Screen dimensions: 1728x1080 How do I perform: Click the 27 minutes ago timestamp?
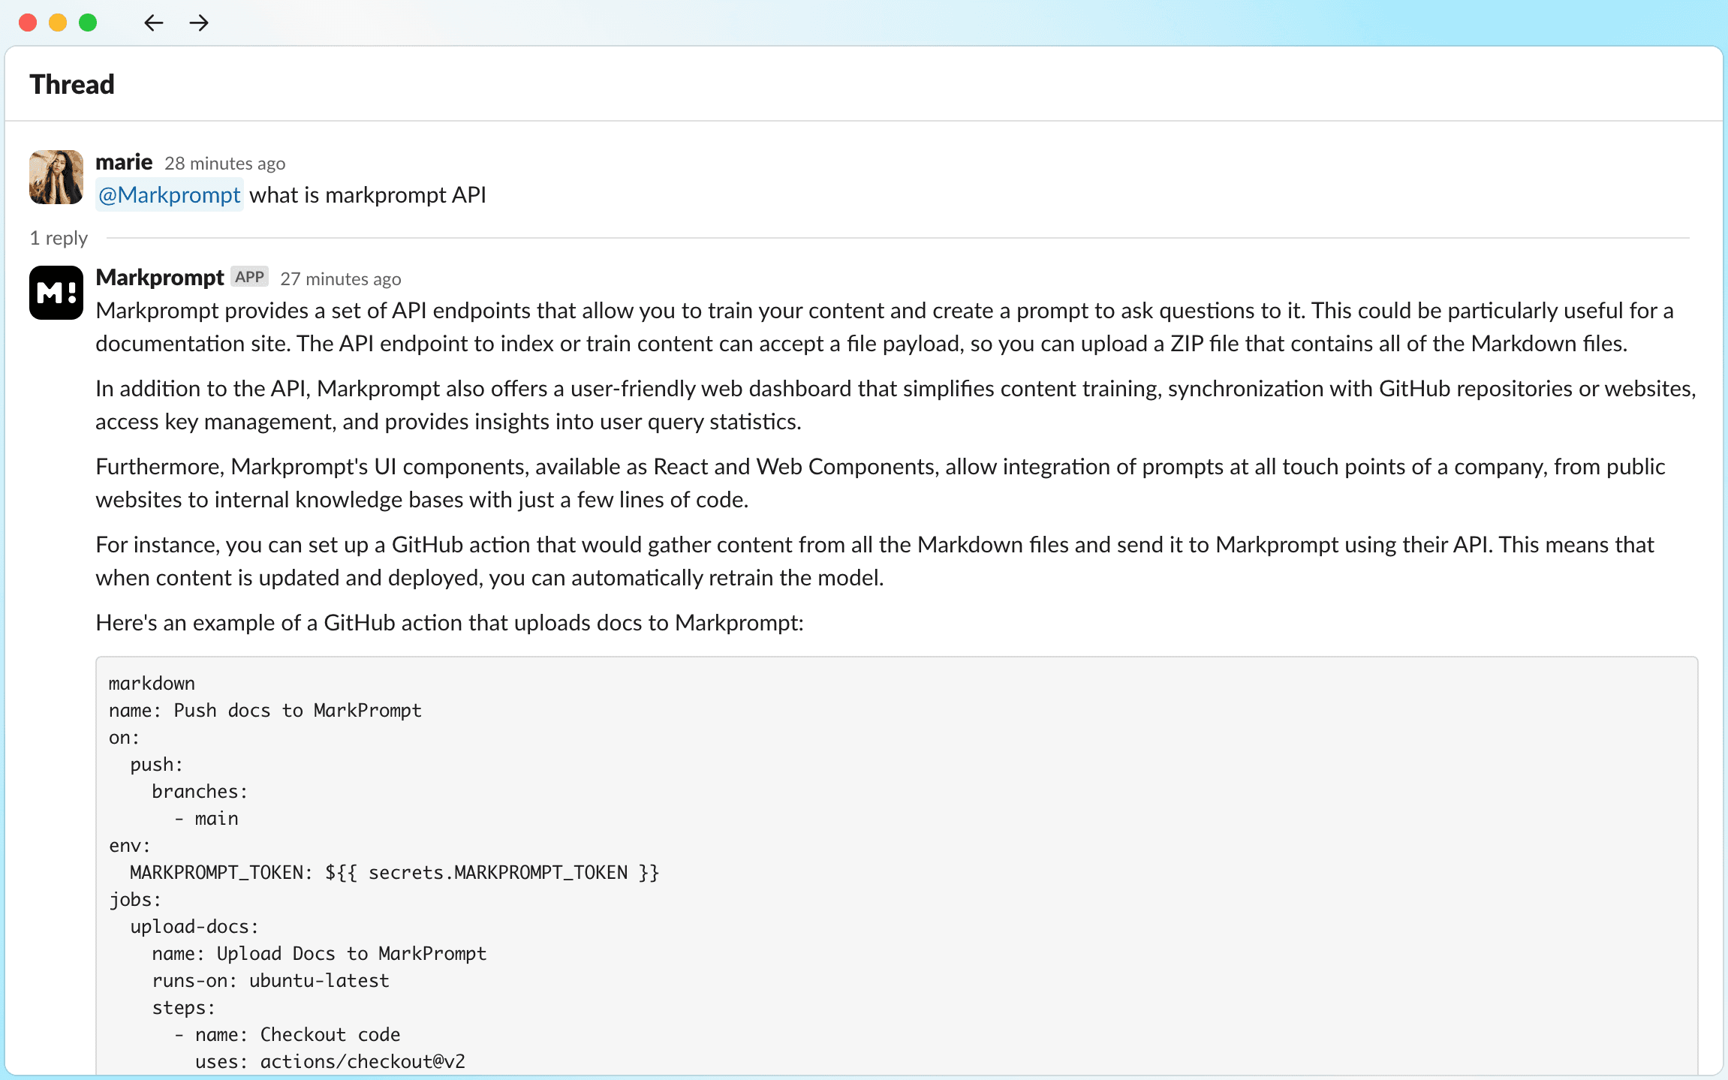pyautogui.click(x=341, y=279)
